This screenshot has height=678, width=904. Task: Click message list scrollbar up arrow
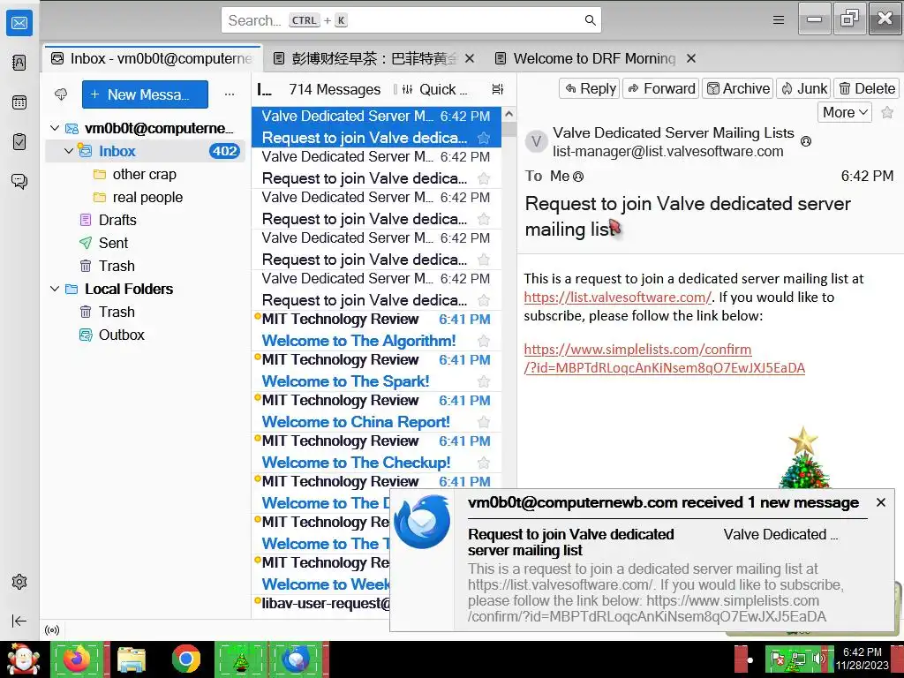coord(509,114)
